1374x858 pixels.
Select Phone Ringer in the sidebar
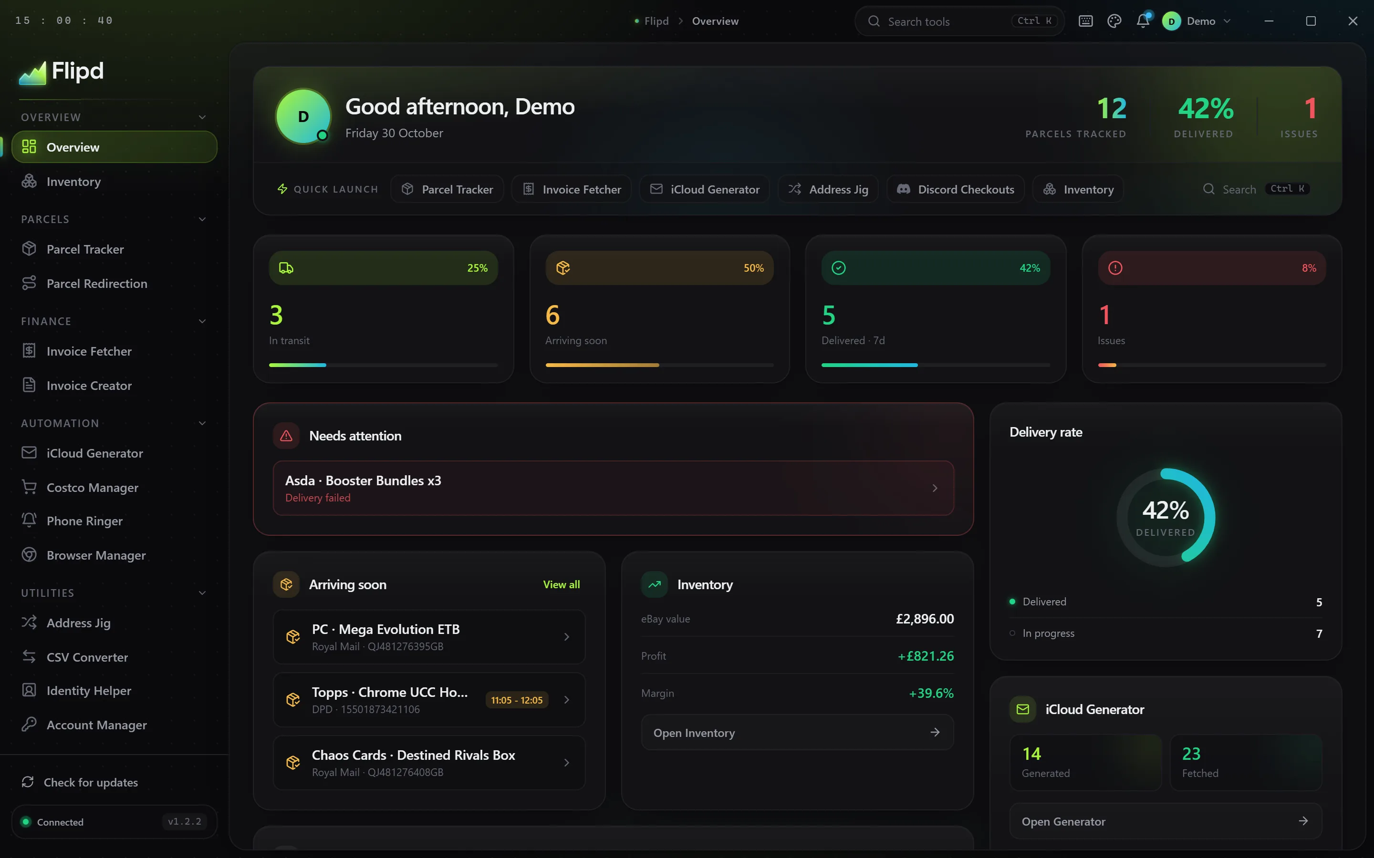pos(114,521)
